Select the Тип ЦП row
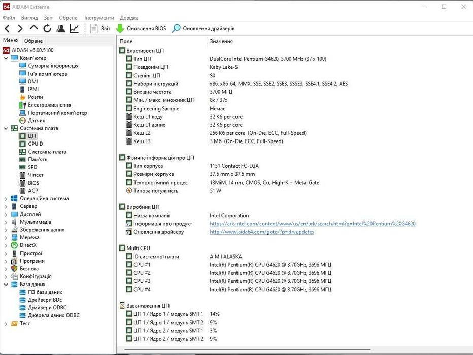This screenshot has height=355, width=473. [295, 59]
